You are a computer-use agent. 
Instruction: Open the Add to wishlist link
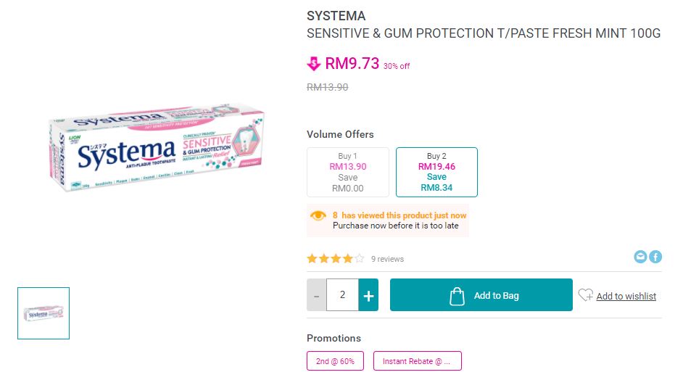pyautogui.click(x=626, y=296)
